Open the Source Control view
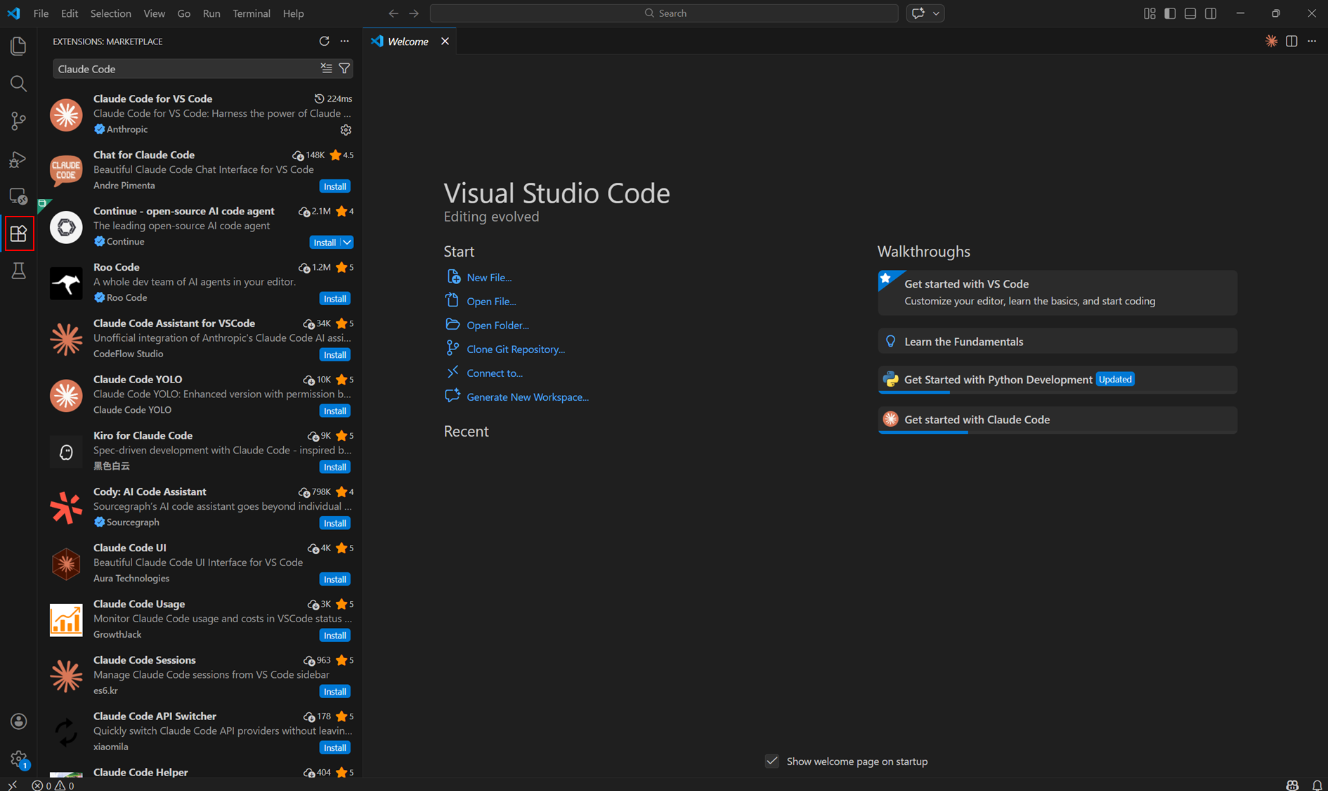Image resolution: width=1328 pixels, height=791 pixels. click(x=18, y=121)
